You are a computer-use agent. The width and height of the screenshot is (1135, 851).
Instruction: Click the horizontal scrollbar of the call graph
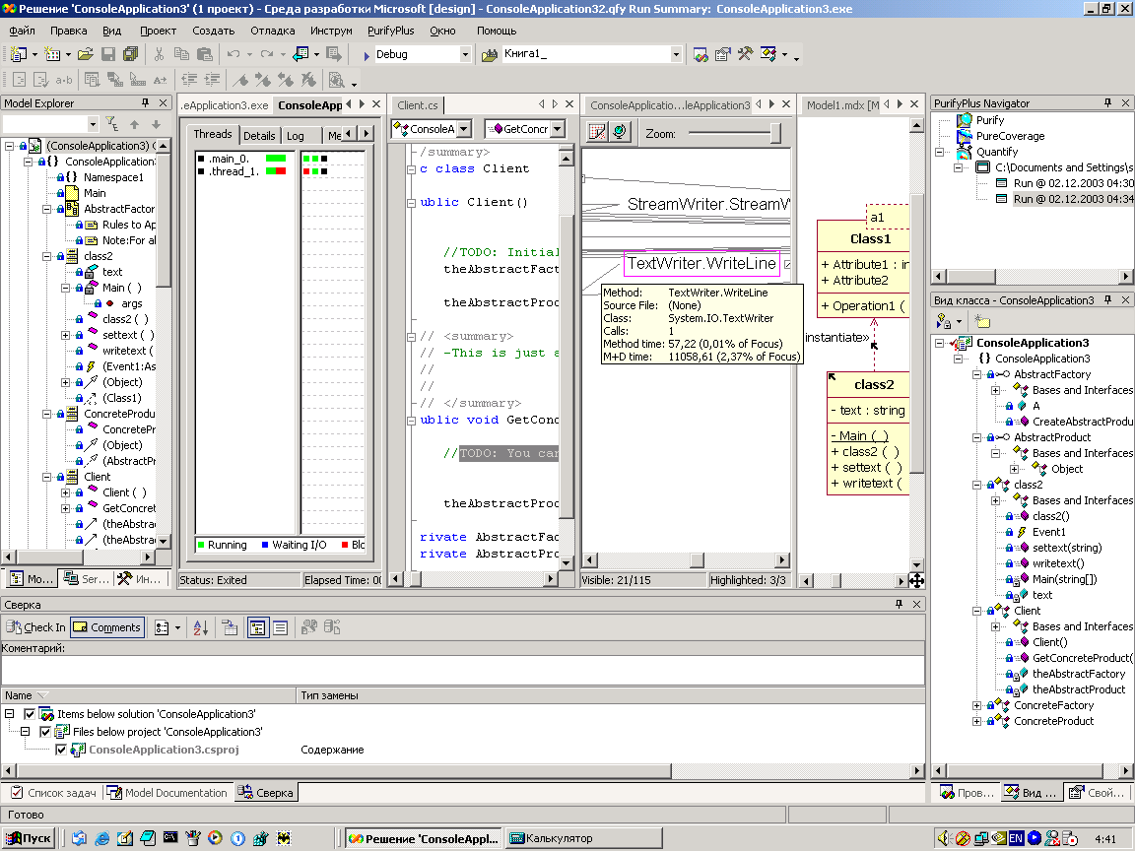pyautogui.click(x=686, y=560)
